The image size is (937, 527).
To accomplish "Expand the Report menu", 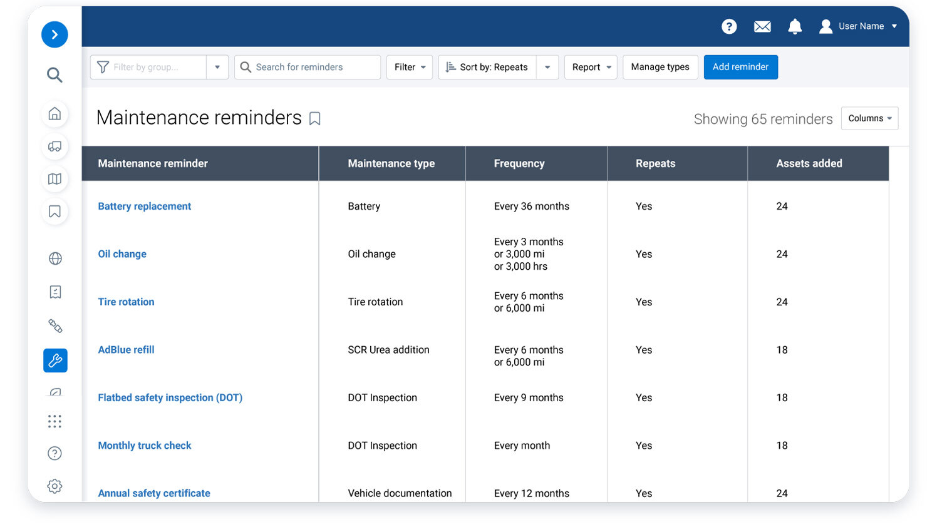I will (590, 67).
